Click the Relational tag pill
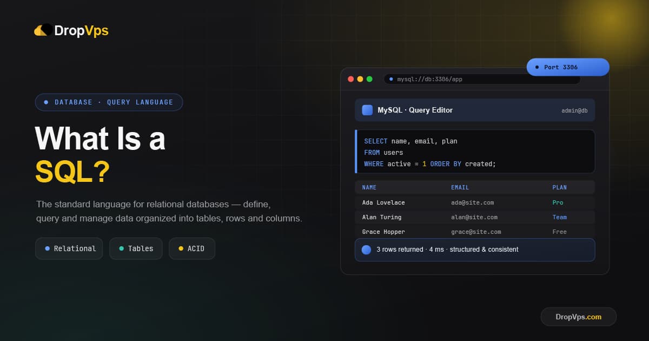This screenshot has height=341, width=649. [x=69, y=248]
